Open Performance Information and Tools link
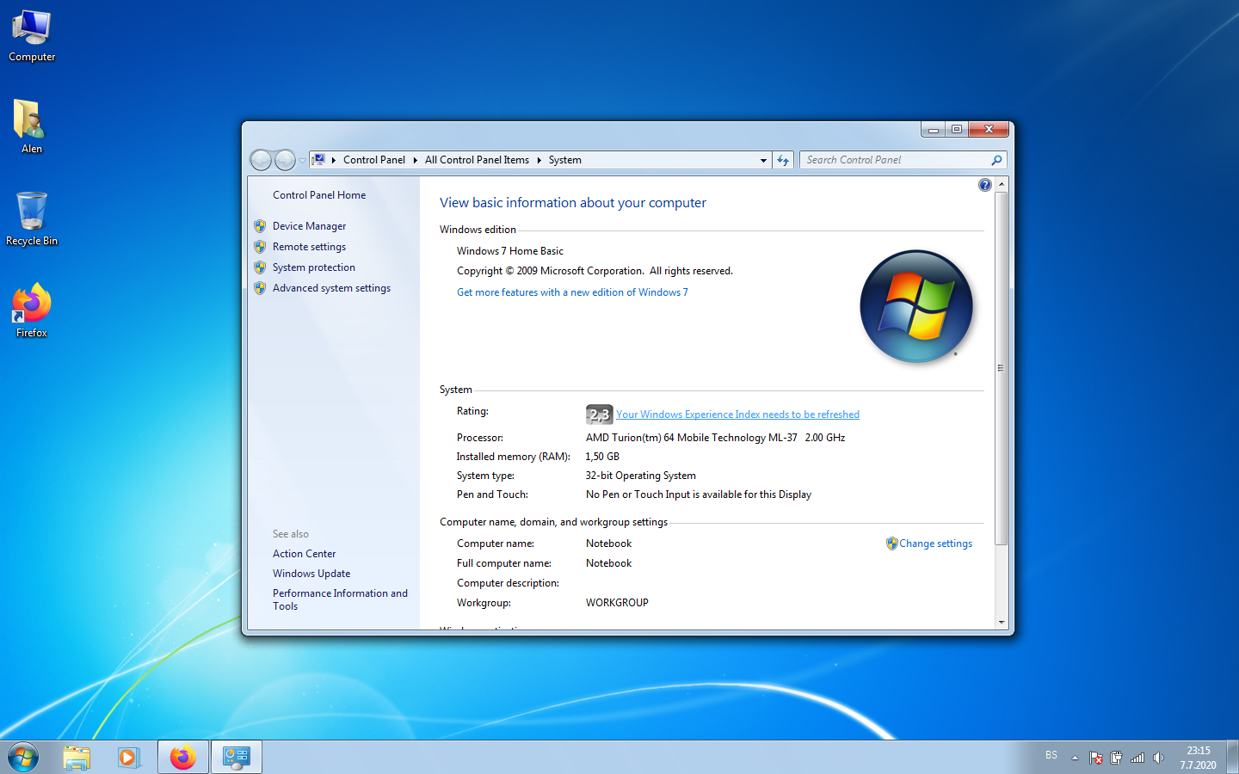 340,599
